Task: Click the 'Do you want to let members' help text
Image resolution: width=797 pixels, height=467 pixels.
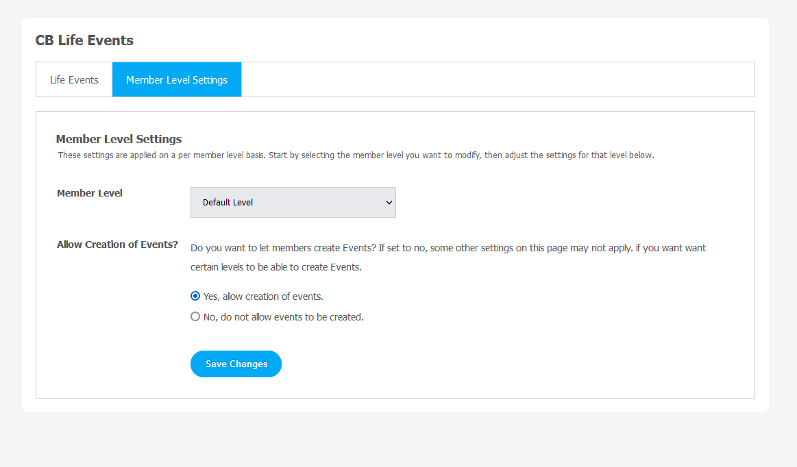Action: [447, 248]
